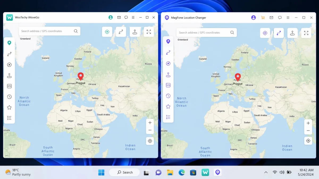Click MagFone address search field
Viewport: 319px width, 179px height.
click(207, 33)
